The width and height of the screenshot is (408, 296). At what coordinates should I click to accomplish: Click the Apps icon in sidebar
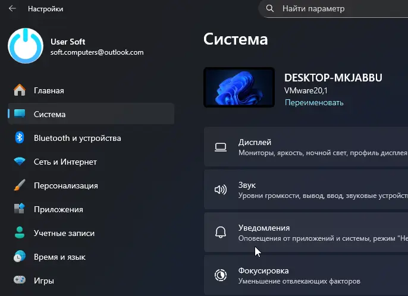pyautogui.click(x=20, y=209)
